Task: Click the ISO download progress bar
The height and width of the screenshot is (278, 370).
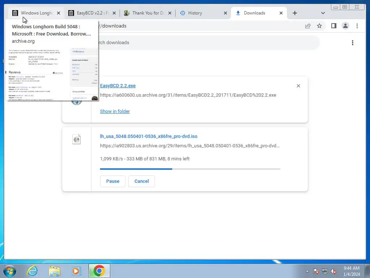Action: (190, 169)
